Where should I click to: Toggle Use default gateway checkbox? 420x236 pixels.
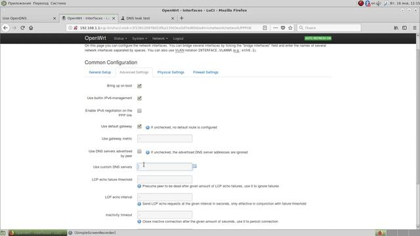(139, 127)
